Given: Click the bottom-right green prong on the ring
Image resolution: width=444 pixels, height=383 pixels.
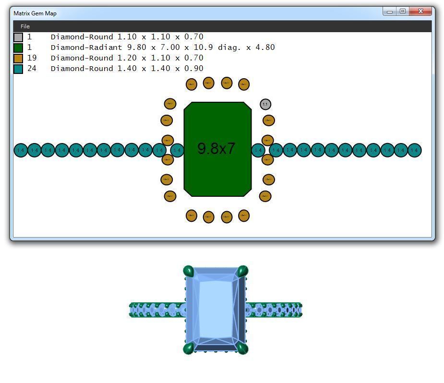Looking at the screenshot, I should (x=243, y=348).
